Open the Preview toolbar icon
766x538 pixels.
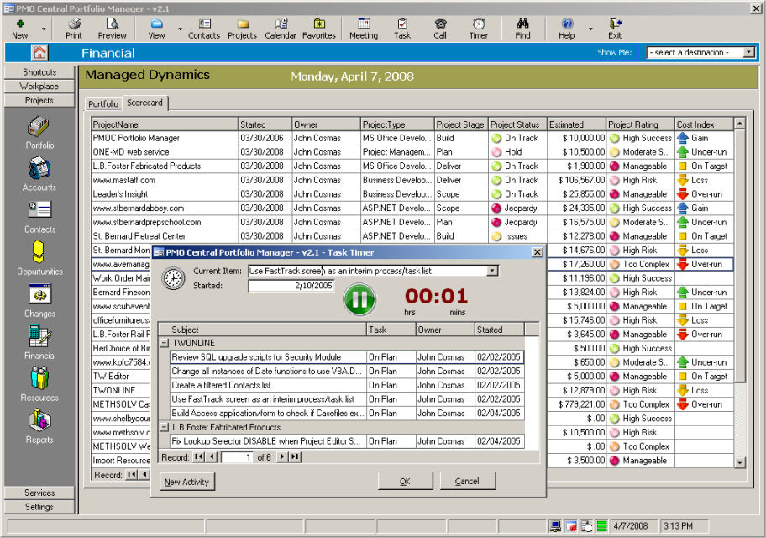(112, 29)
